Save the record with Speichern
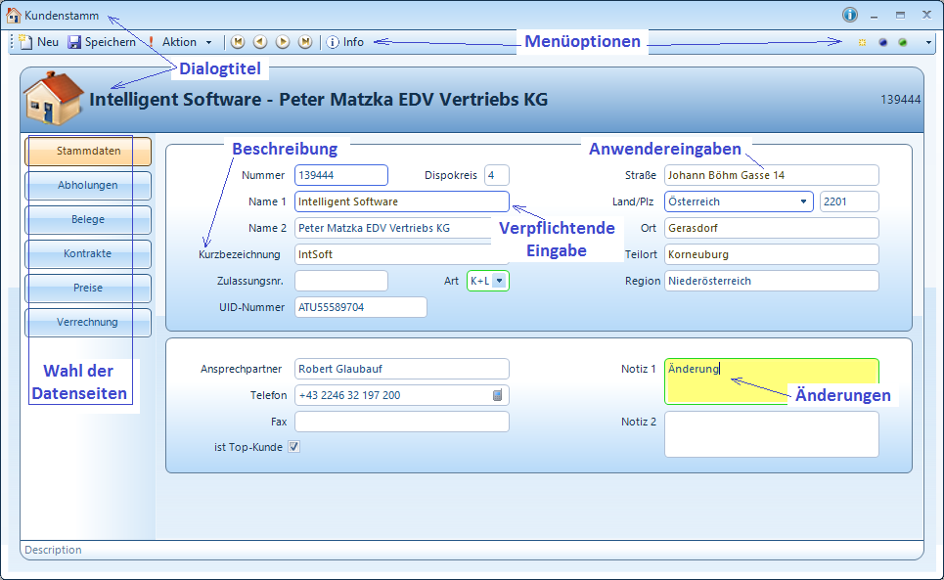The width and height of the screenshot is (944, 580). tap(101, 41)
